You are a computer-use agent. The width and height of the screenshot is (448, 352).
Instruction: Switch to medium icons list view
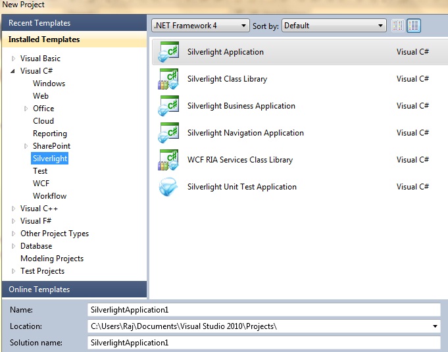click(x=414, y=26)
